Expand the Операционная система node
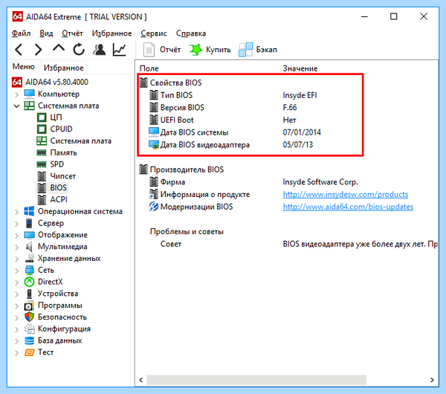This screenshot has width=446, height=394. [17, 212]
